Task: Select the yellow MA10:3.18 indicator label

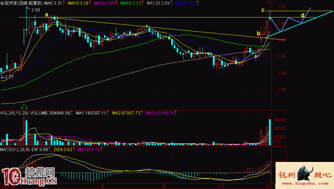Action: tap(78, 3)
